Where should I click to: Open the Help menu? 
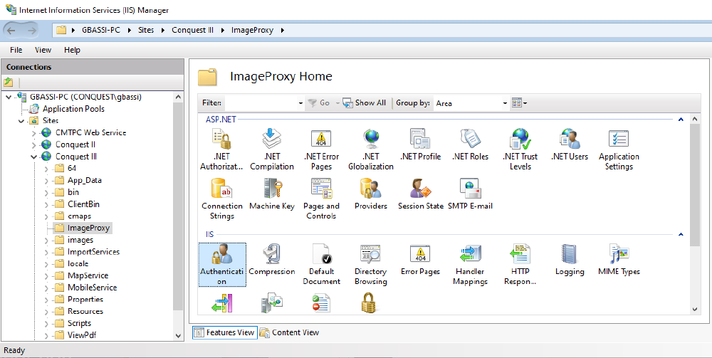click(72, 50)
